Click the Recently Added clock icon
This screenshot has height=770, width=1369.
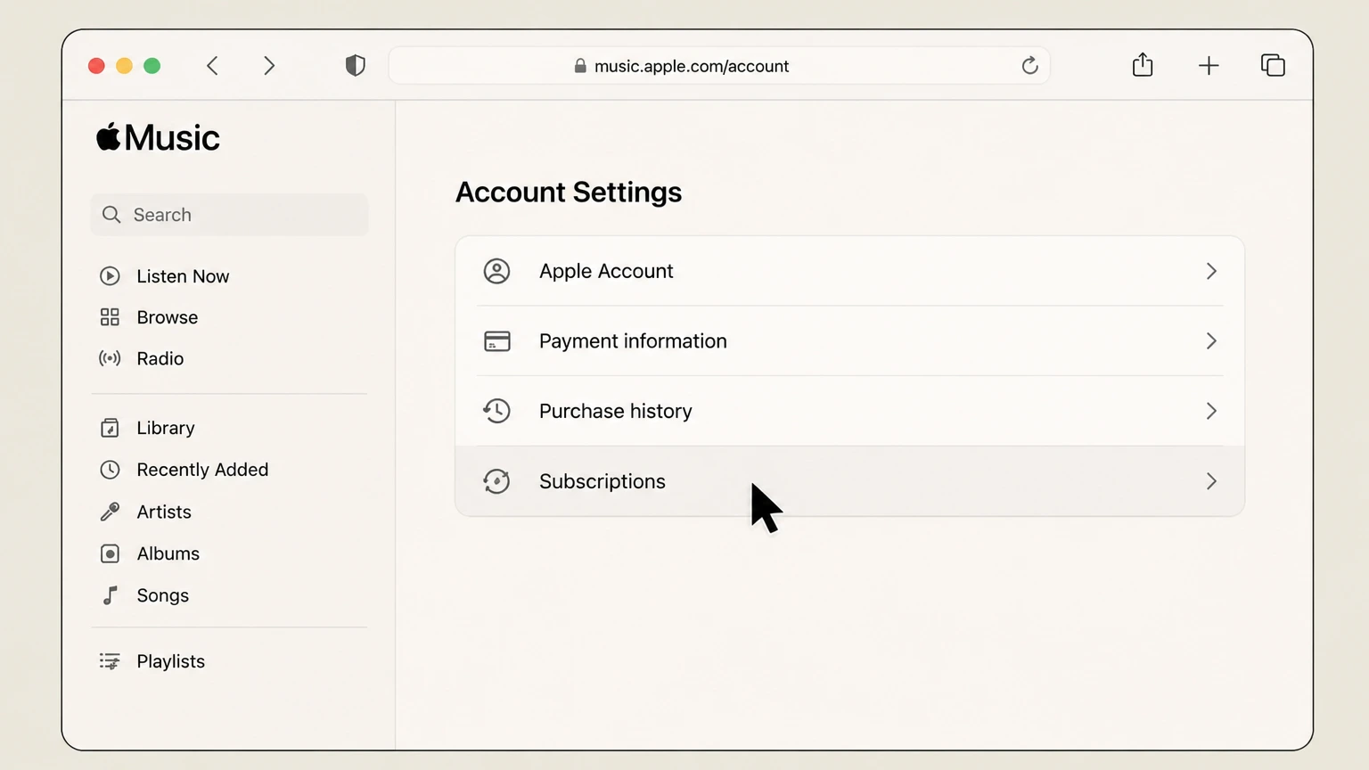pos(110,470)
